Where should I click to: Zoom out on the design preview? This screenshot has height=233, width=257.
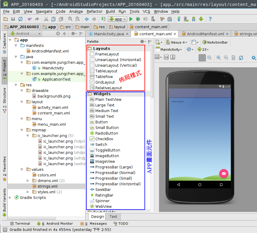click(x=226, y=58)
